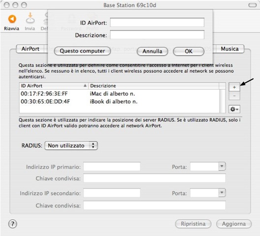Confirm the sheet with OK
This screenshot has width=260, height=236.
(x=189, y=51)
